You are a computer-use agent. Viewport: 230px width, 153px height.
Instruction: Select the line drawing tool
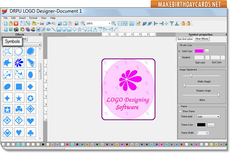click(x=54, y=30)
